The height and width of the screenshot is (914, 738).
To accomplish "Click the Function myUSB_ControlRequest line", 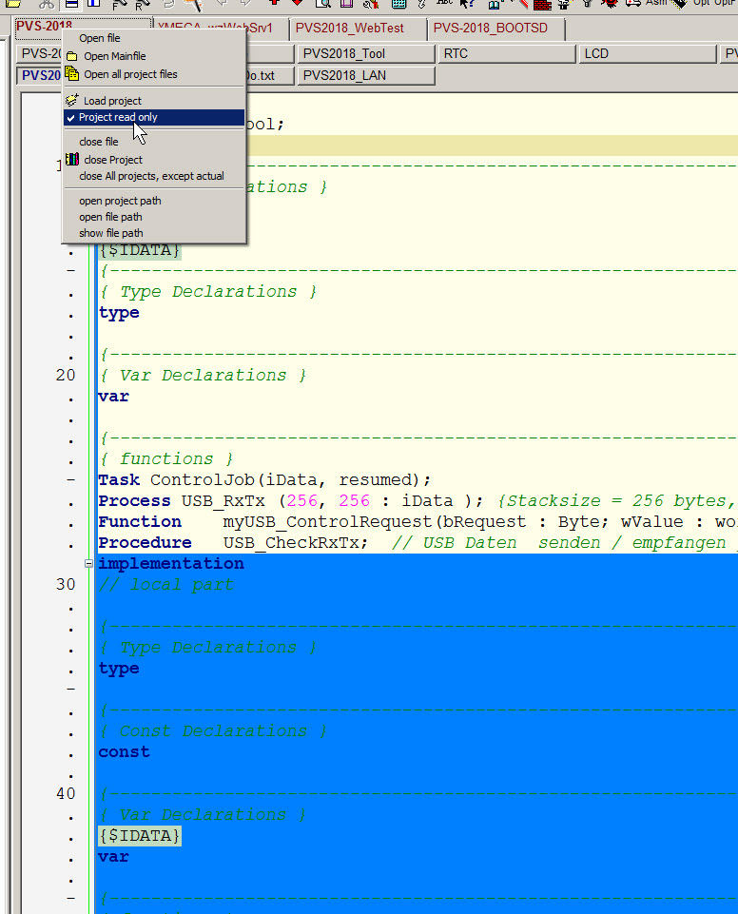I will [418, 522].
